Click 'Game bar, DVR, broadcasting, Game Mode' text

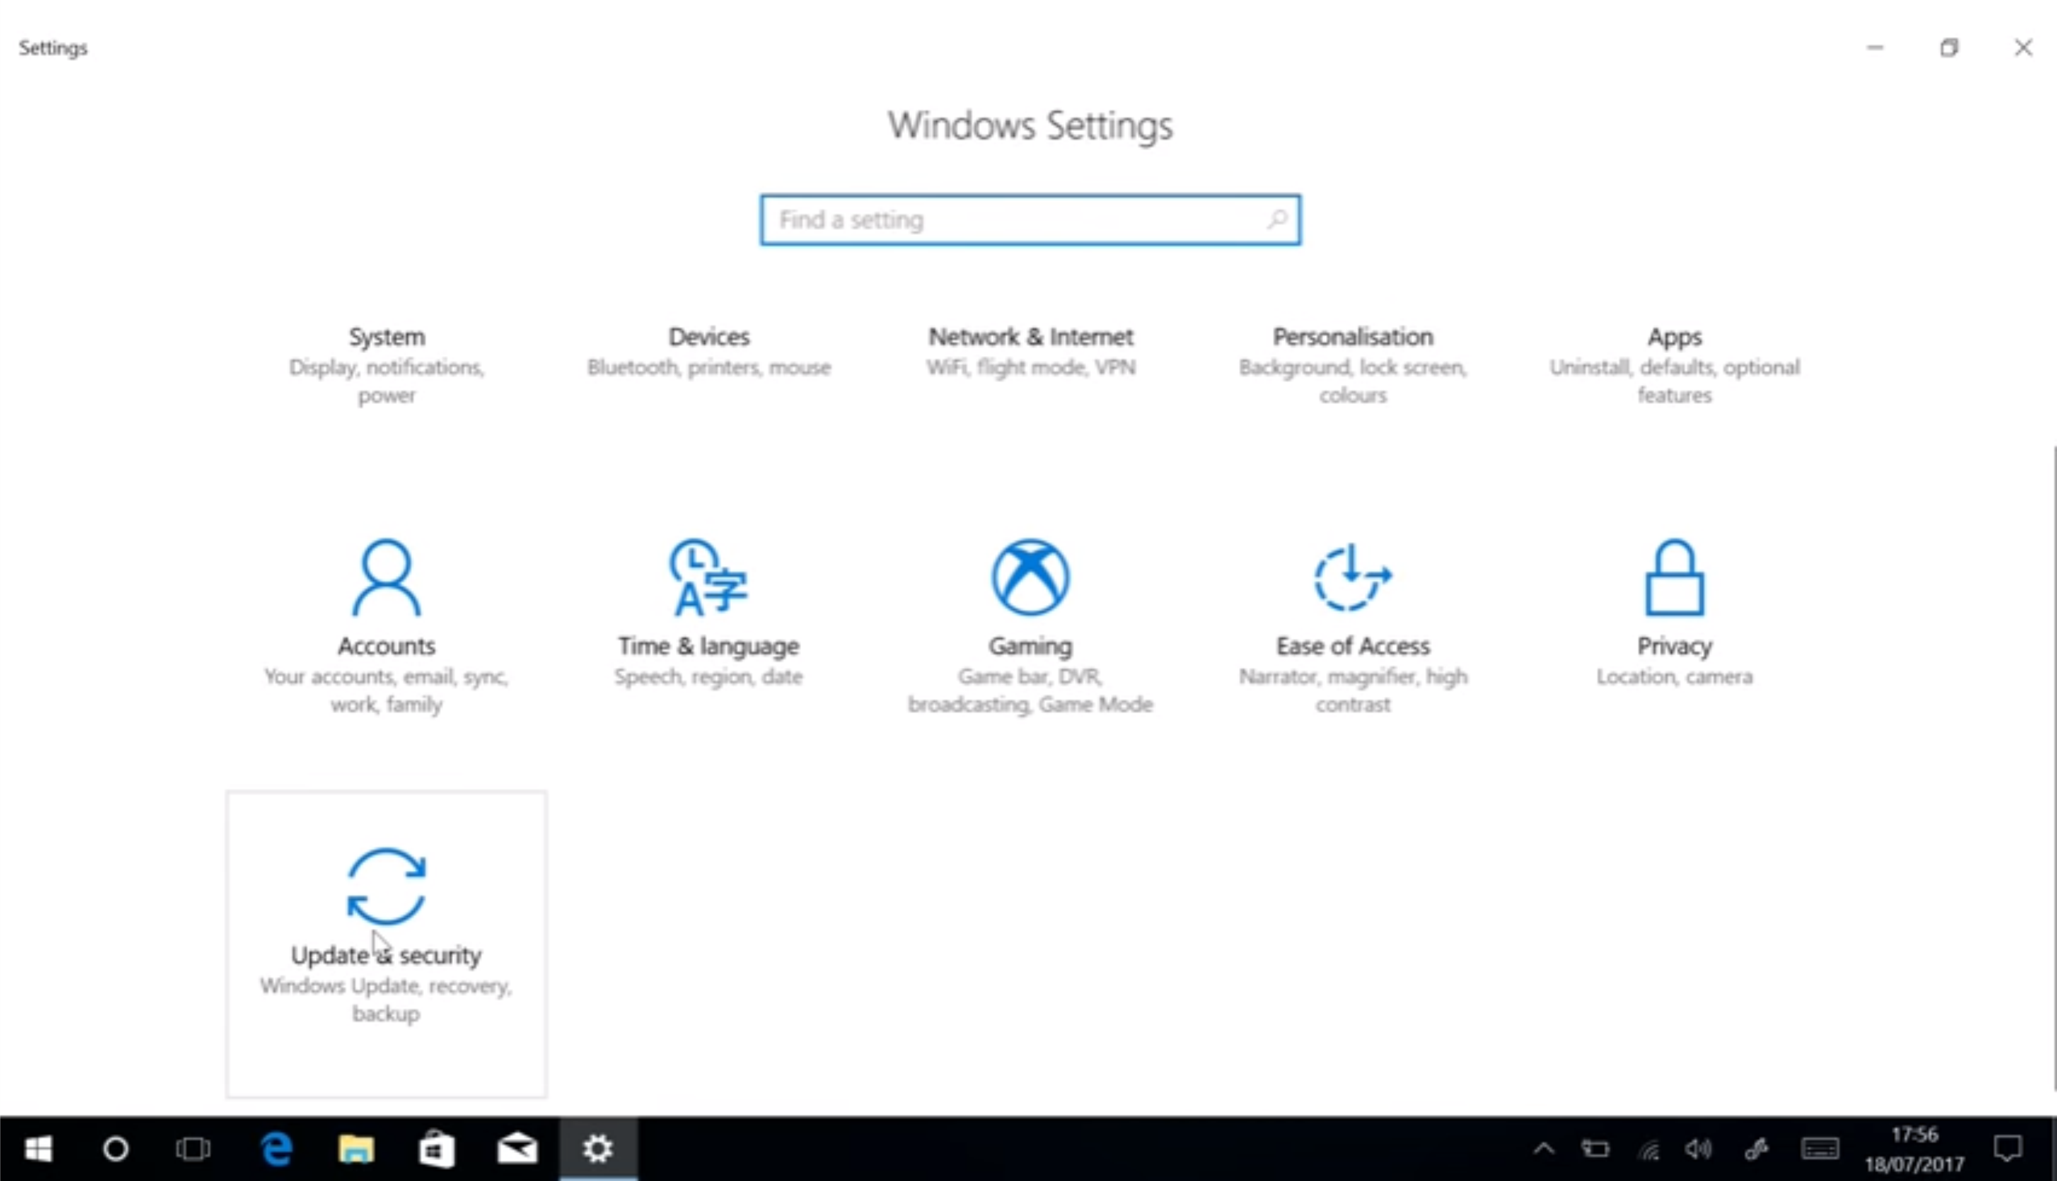(1030, 691)
